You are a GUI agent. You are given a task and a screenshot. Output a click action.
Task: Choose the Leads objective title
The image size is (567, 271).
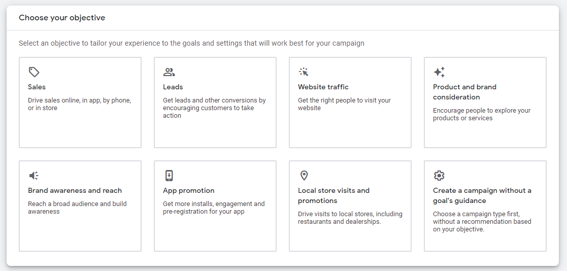pos(173,87)
